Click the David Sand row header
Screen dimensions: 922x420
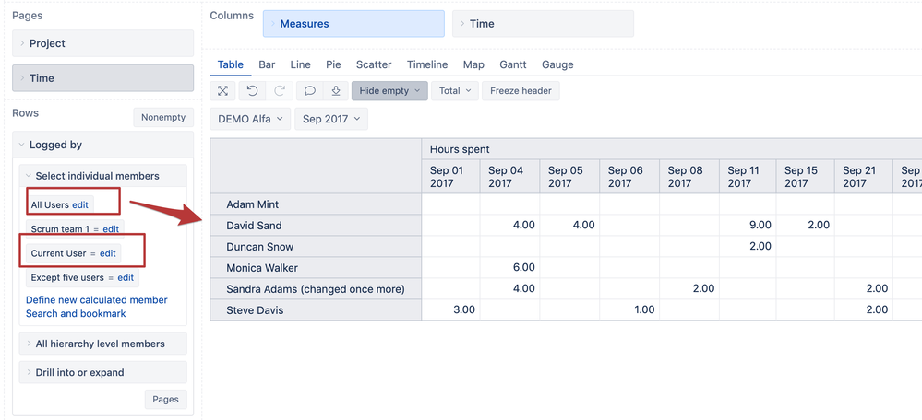tap(316, 226)
